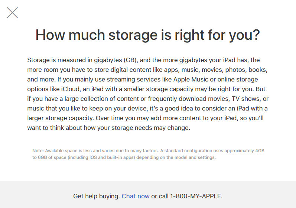Close the storage info overlay
This screenshot has width=296, height=208.
[x=12, y=13]
